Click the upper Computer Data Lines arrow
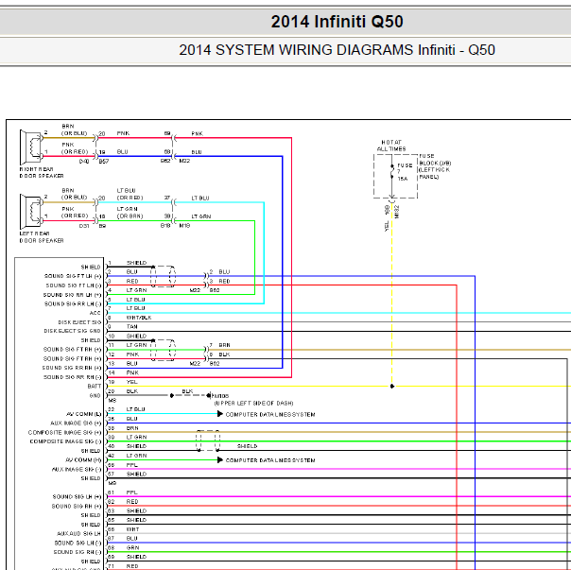 point(220,414)
